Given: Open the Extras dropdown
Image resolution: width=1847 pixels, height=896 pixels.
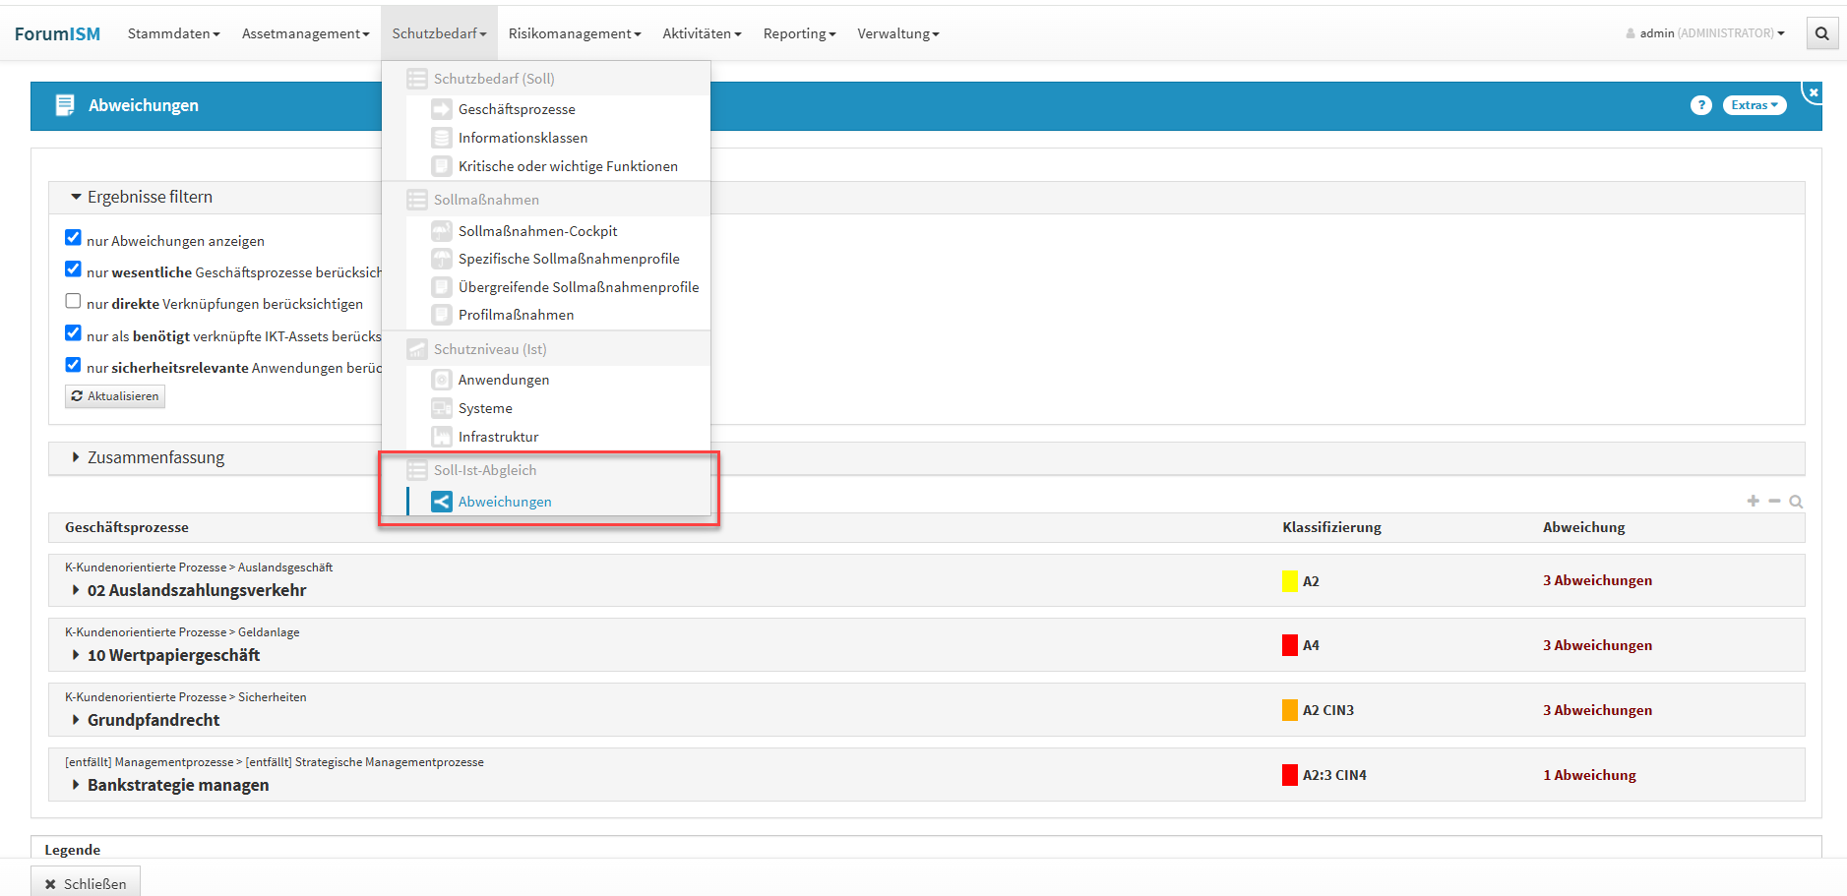Looking at the screenshot, I should [x=1754, y=105].
